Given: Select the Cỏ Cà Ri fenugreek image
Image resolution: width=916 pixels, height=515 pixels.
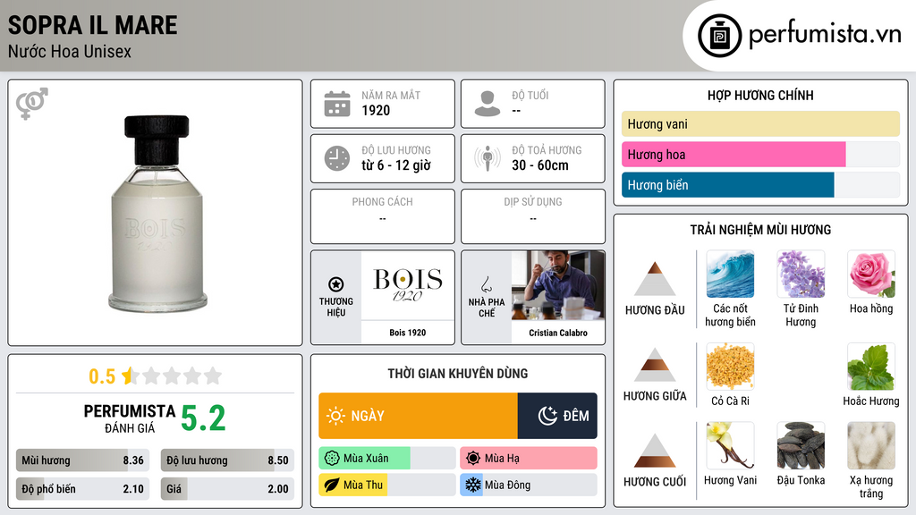Looking at the screenshot, I should (730, 366).
